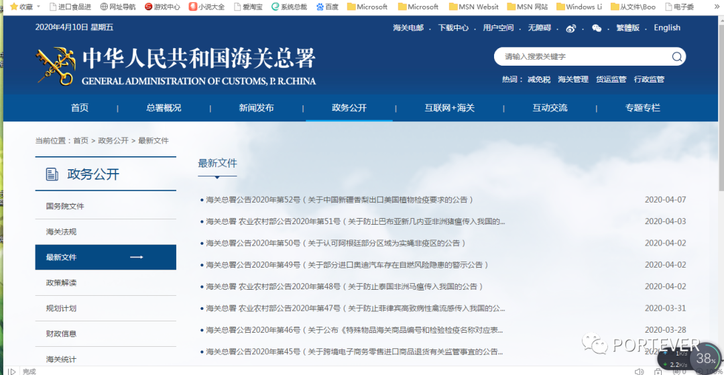This screenshot has height=375, width=724.
Task: Open 专题专栏 navigation menu
Action: tap(643, 108)
